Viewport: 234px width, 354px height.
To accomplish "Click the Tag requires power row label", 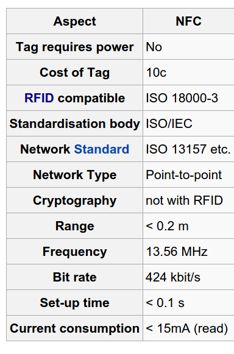I will (x=75, y=47).
